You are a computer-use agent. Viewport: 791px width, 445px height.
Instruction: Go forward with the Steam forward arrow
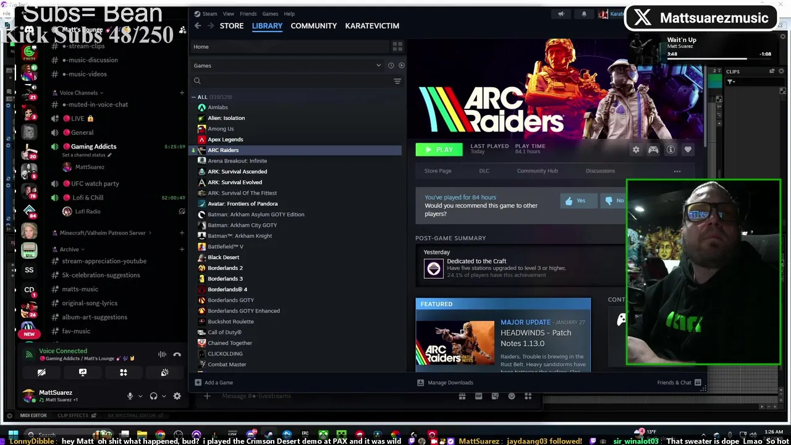[x=211, y=26]
